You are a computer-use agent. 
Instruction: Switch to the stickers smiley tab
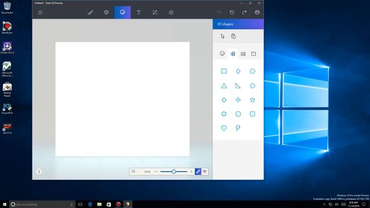[222, 54]
